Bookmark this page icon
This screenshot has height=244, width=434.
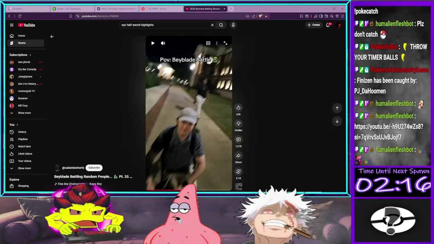tap(71, 16)
